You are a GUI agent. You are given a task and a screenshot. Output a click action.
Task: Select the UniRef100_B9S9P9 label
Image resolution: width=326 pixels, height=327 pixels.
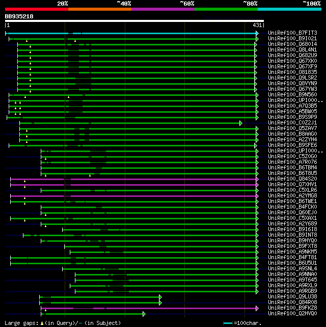click(292, 117)
